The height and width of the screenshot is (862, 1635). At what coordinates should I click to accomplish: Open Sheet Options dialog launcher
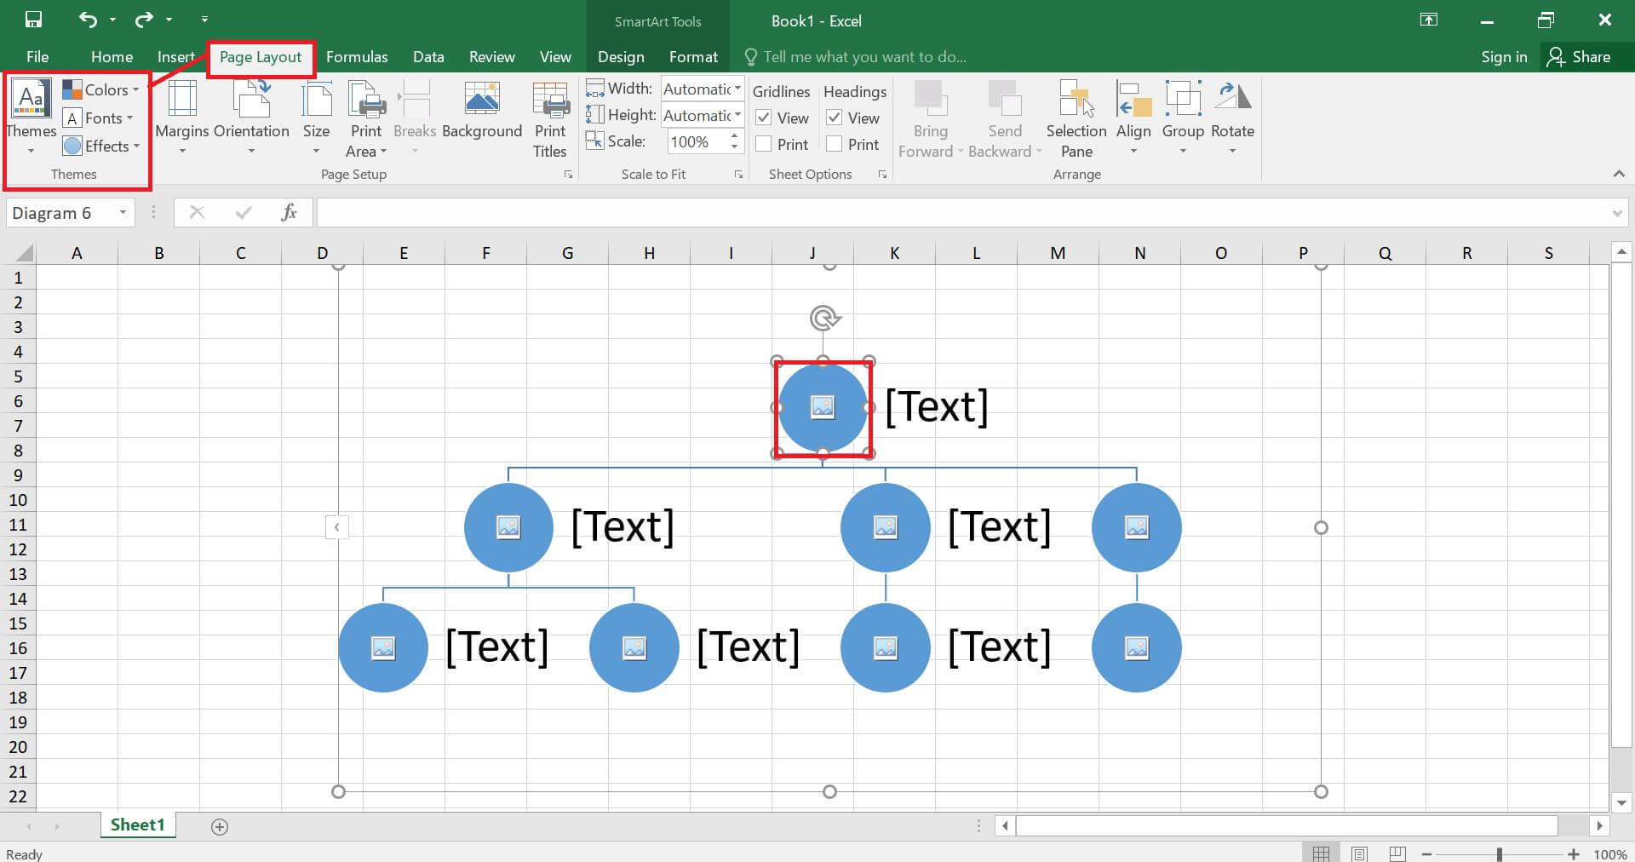tap(882, 175)
